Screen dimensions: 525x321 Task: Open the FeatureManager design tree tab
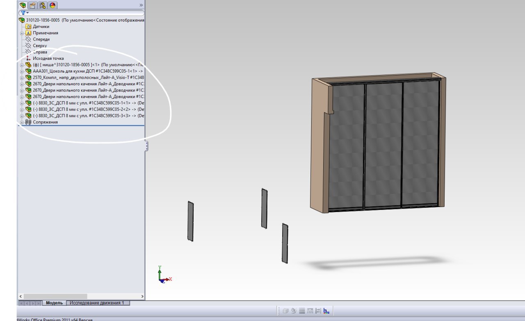point(23,5)
